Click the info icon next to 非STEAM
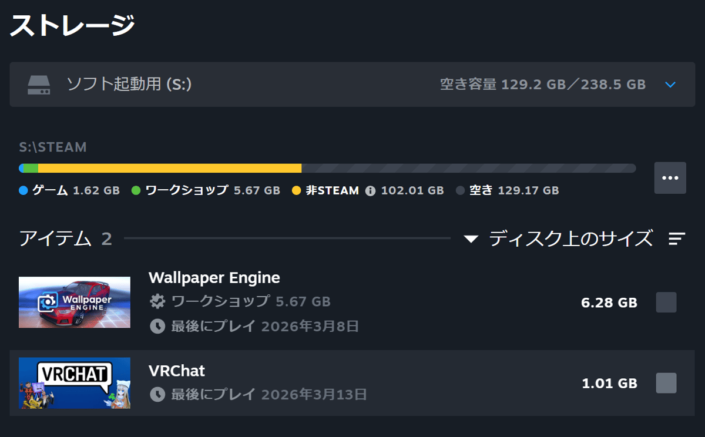The height and width of the screenshot is (437, 705). pos(370,190)
